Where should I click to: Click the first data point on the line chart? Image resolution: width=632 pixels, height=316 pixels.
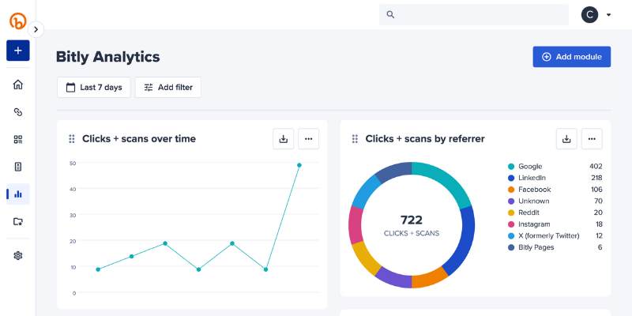[98, 269]
